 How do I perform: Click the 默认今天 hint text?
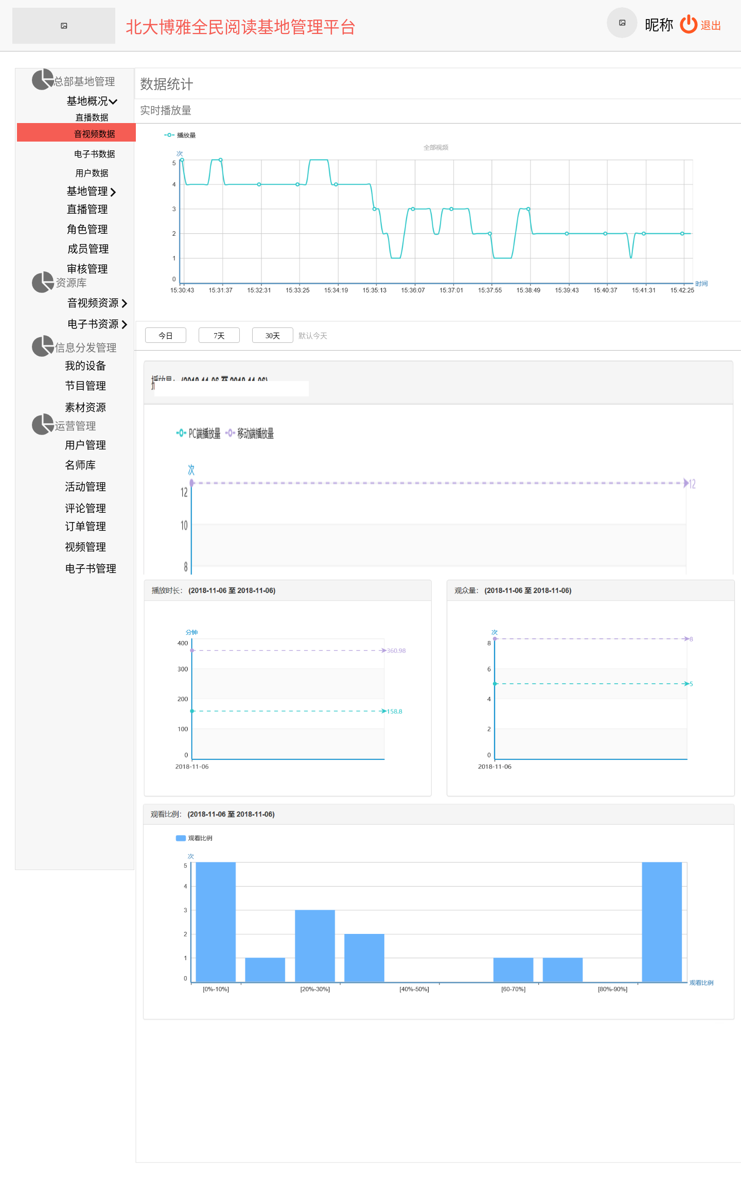(x=313, y=336)
